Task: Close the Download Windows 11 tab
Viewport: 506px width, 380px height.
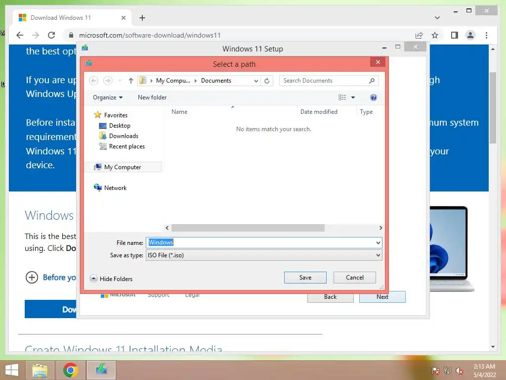Action: click(123, 18)
